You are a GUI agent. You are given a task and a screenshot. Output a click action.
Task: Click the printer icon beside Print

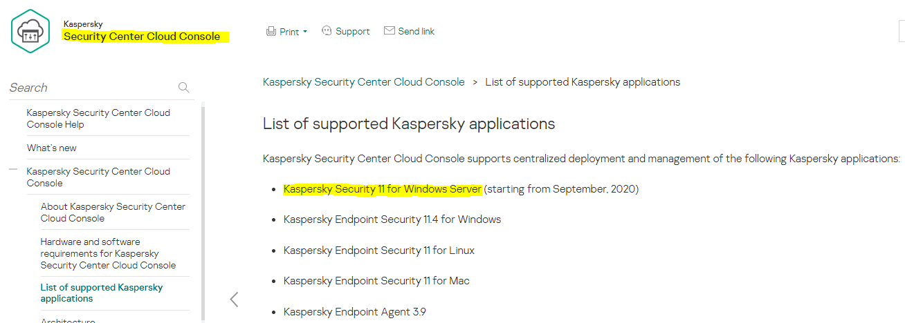pyautogui.click(x=271, y=32)
